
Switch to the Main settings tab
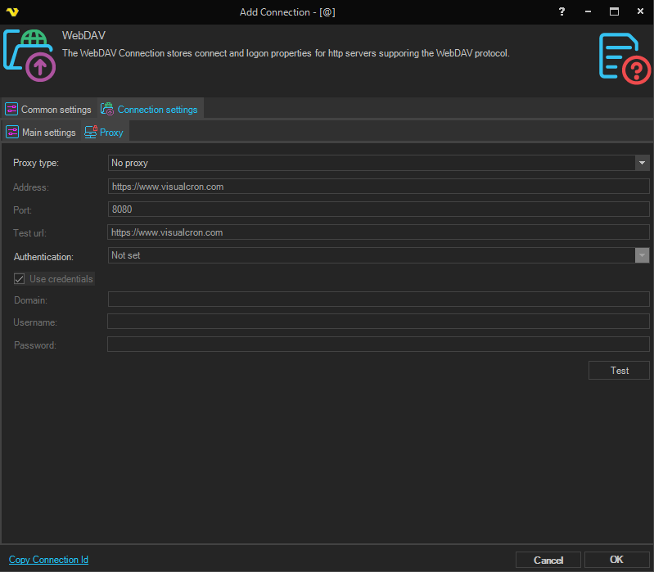pyautogui.click(x=48, y=132)
